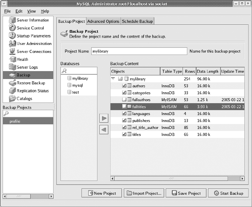
Task: Sort by the Data Length column header
Action: (x=208, y=71)
